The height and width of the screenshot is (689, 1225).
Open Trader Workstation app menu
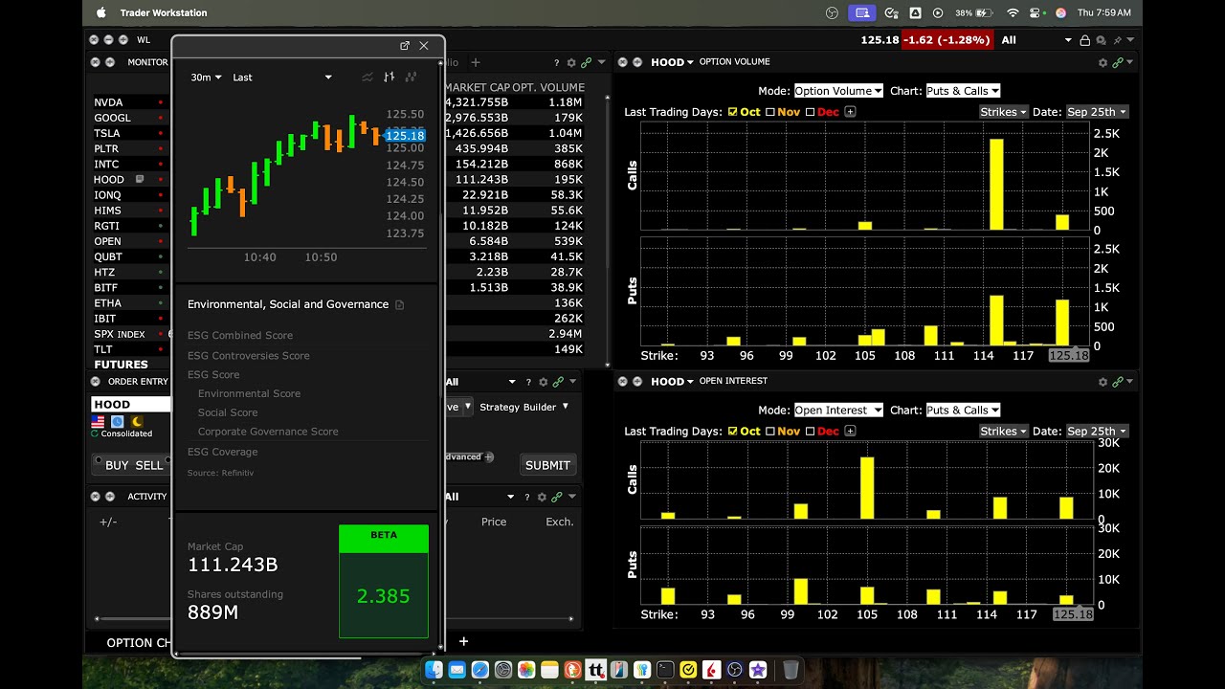coord(164,13)
